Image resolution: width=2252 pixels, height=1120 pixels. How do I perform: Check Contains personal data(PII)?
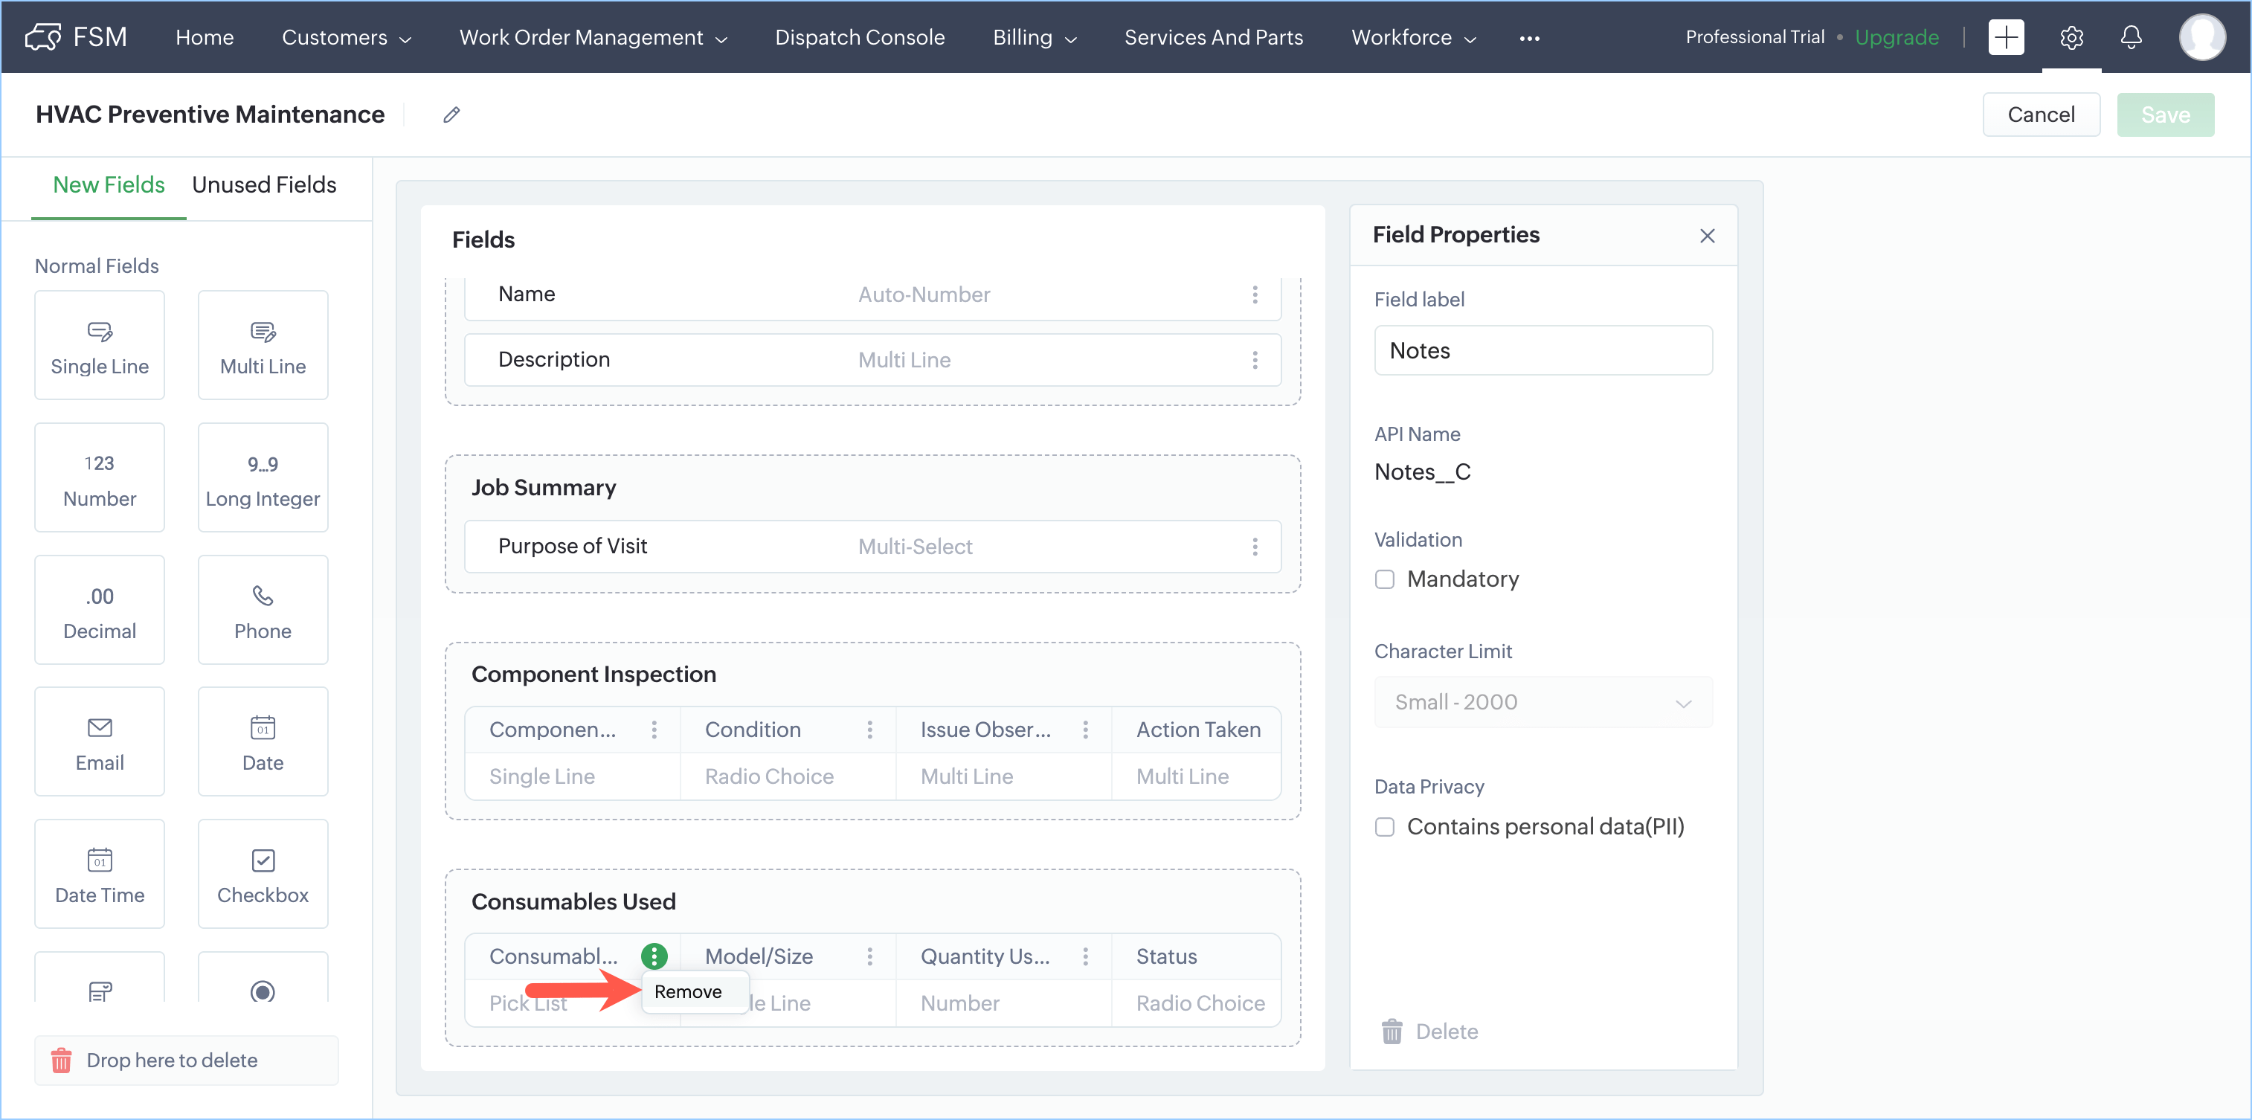(1385, 827)
